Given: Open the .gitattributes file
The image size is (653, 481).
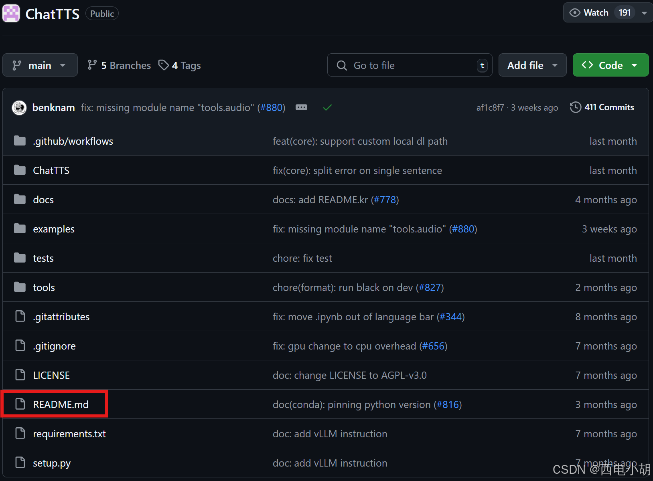Looking at the screenshot, I should click(x=61, y=317).
